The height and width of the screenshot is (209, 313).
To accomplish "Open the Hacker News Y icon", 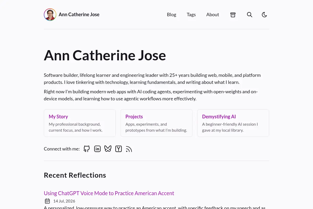I will [x=119, y=149].
